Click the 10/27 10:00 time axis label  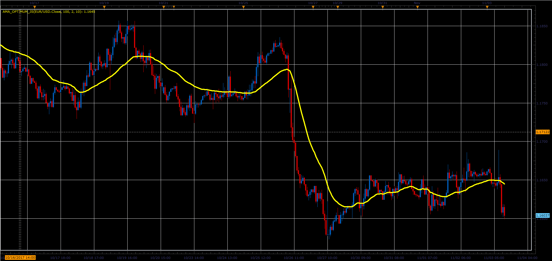tap(327, 258)
